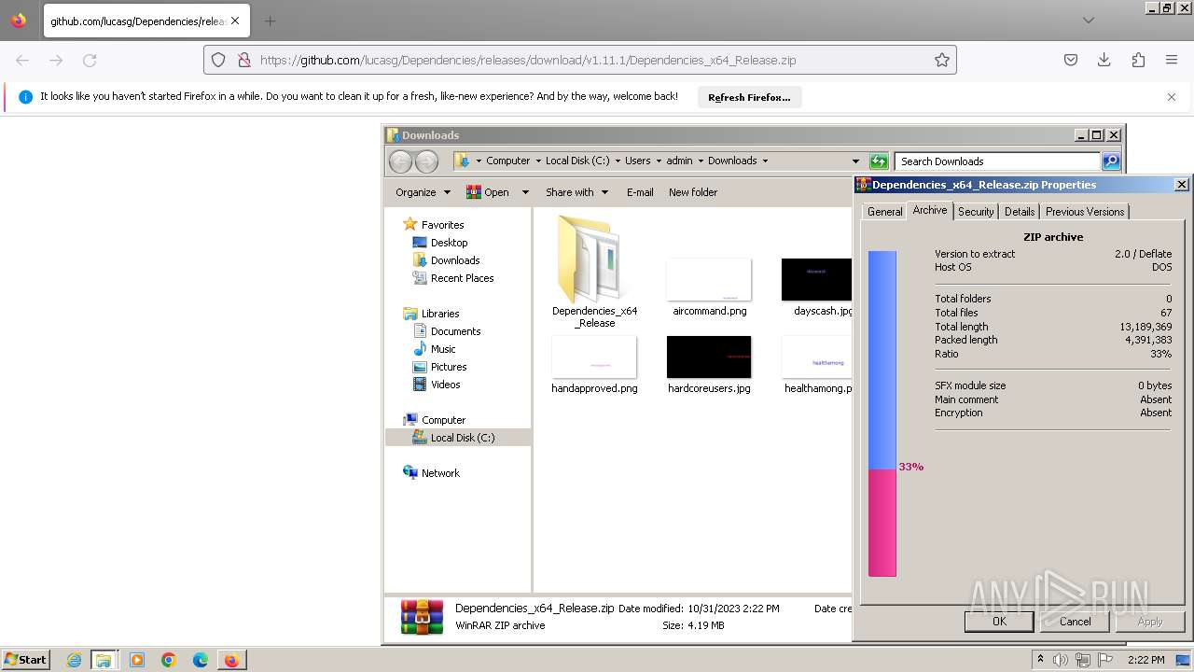The image size is (1194, 672).
Task: Click the Action Center flag tray icon
Action: (1106, 660)
